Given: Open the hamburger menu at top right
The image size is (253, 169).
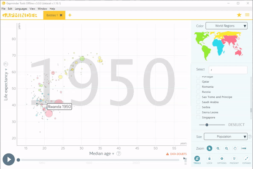Looking at the screenshot, I should pyautogui.click(x=247, y=15).
